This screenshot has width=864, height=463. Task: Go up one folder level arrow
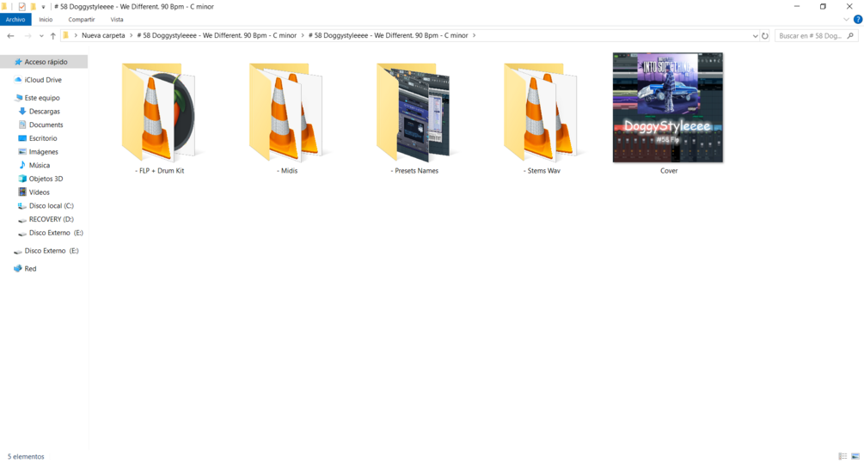point(53,36)
